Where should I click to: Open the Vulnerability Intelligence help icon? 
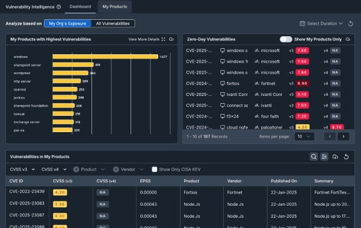(x=59, y=7)
